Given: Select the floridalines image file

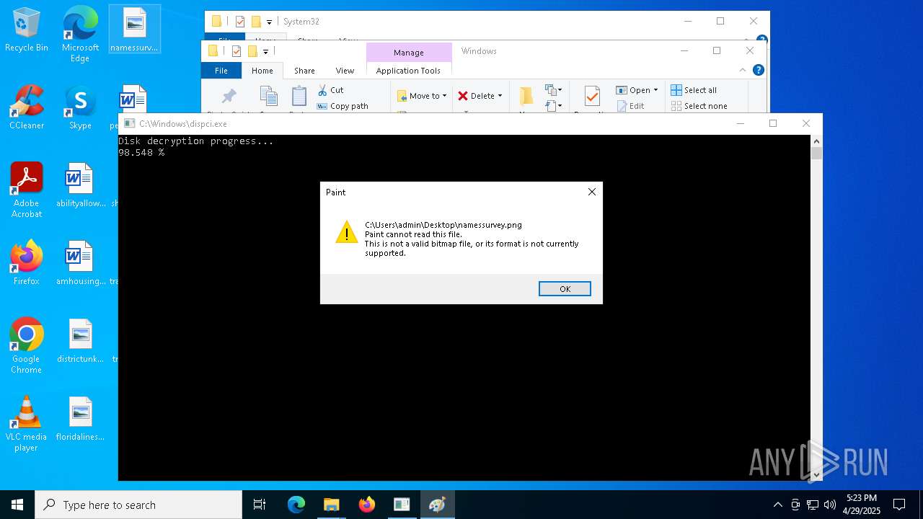Looking at the screenshot, I should pos(80,419).
